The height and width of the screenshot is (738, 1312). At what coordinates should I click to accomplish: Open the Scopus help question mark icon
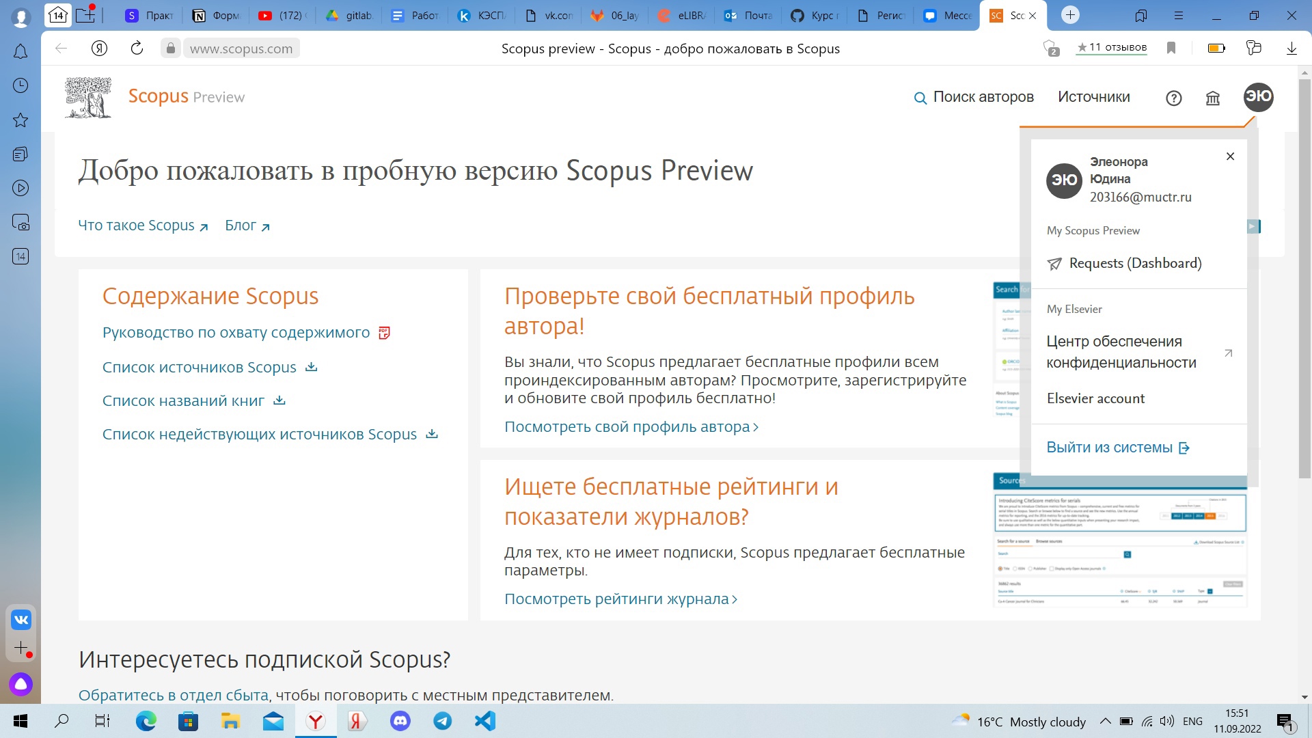[1173, 98]
